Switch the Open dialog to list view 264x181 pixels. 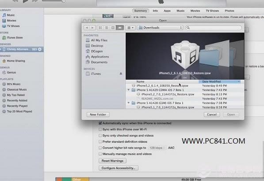coord(107,28)
